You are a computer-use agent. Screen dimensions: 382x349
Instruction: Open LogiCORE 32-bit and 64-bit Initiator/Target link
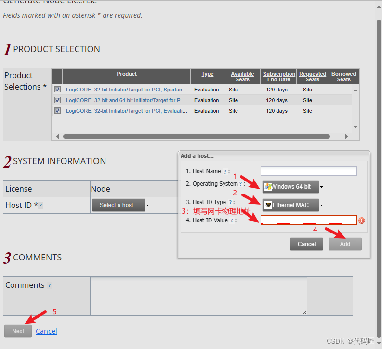[126, 100]
